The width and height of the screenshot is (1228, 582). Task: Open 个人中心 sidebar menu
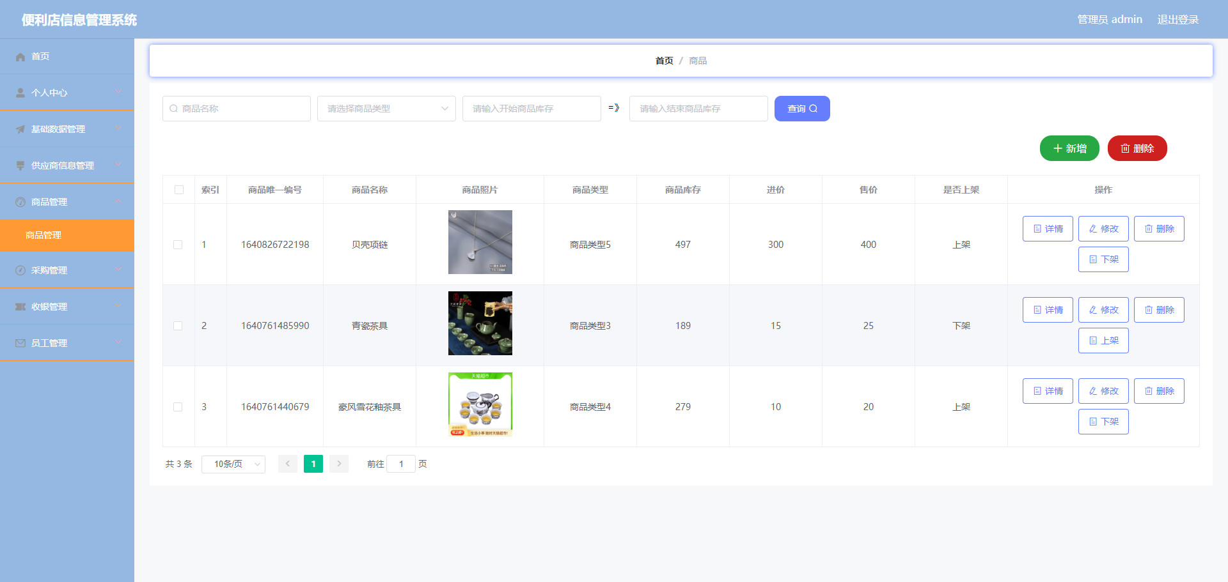pyautogui.click(x=67, y=93)
